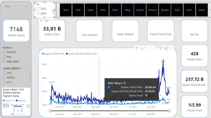The height and width of the screenshot is (118, 211).
Task: Click the KARGO ŞİRKETİ slicer title
Action: tap(12, 69)
